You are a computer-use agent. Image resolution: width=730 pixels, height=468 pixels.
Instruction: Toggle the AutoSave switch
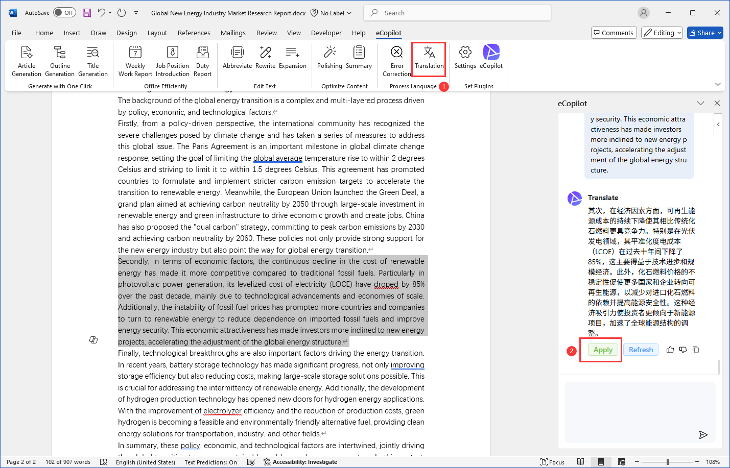(x=65, y=13)
